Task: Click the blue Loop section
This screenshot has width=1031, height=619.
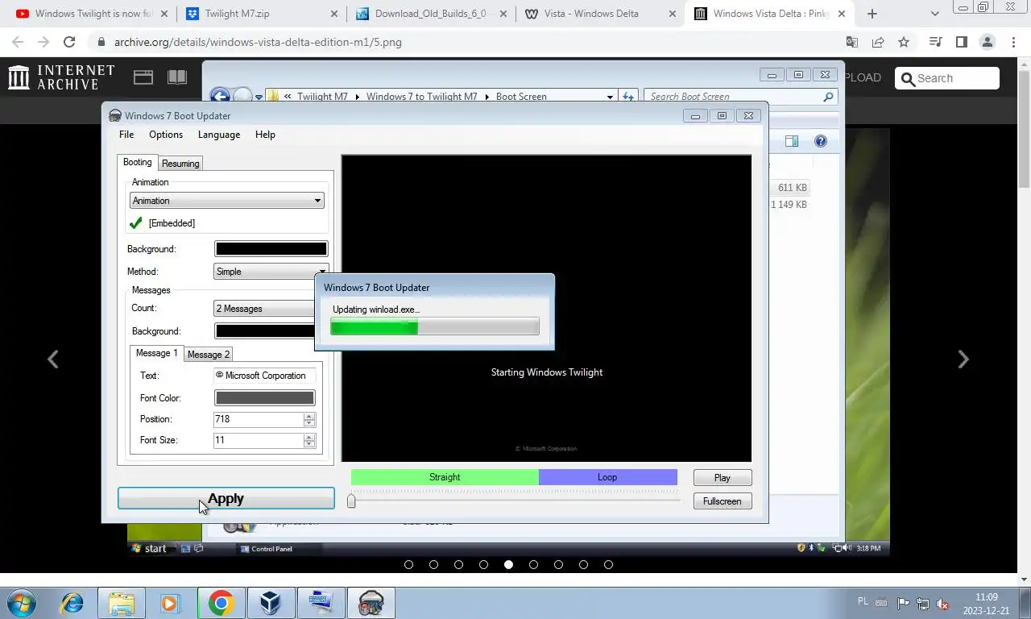Action: coord(607,477)
